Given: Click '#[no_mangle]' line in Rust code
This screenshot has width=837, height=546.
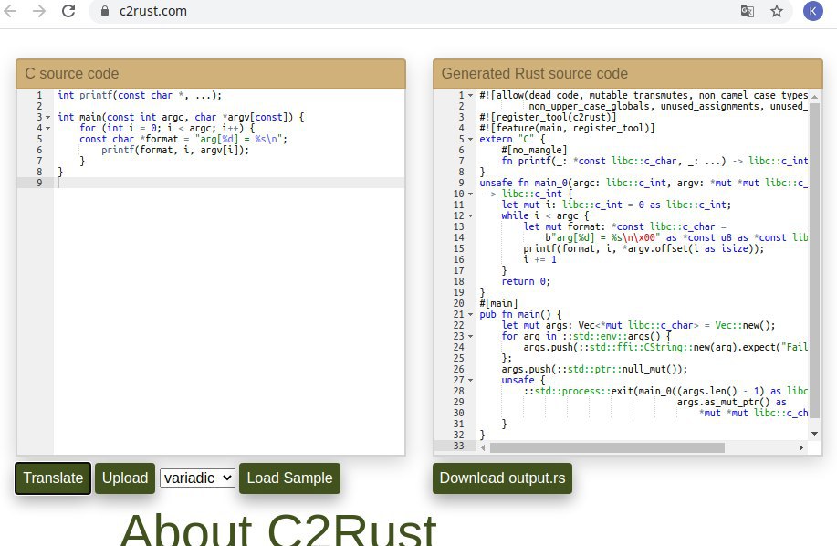Looking at the screenshot, I should [x=534, y=150].
